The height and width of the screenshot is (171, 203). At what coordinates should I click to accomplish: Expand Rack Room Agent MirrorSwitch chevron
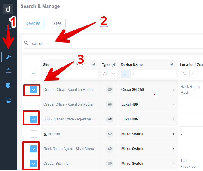pos(173,149)
